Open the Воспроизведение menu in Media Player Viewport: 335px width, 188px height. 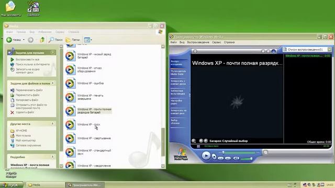tap(198, 42)
